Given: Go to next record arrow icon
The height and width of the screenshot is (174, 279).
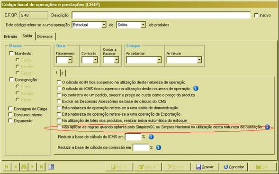Looking at the screenshot, I should (32, 167).
